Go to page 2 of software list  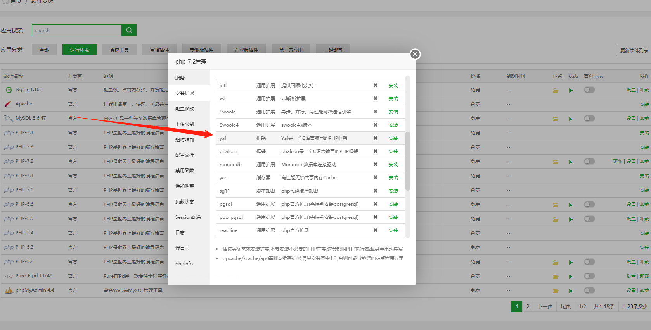(x=528, y=306)
